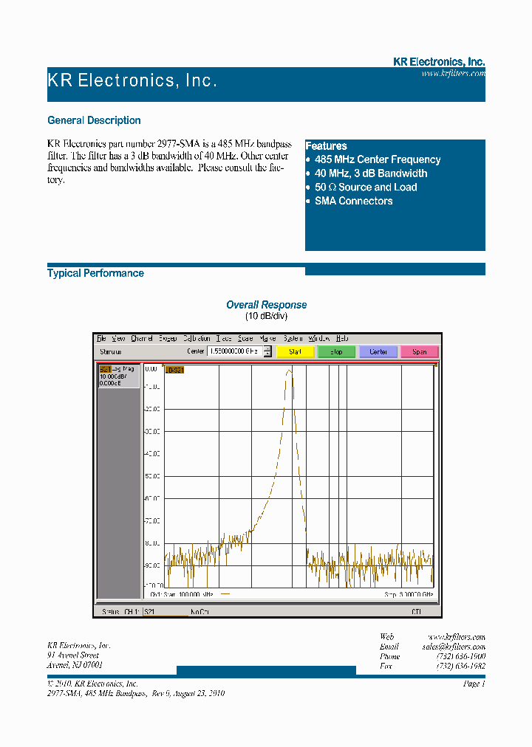Click the pink Span stimulus button

420,351
